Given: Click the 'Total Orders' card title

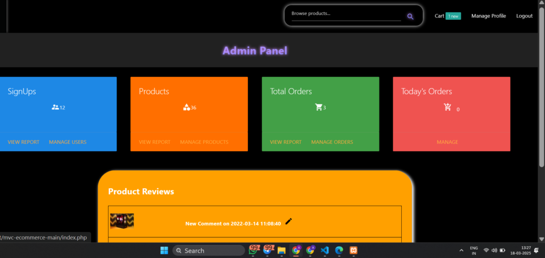Looking at the screenshot, I should 291,91.
